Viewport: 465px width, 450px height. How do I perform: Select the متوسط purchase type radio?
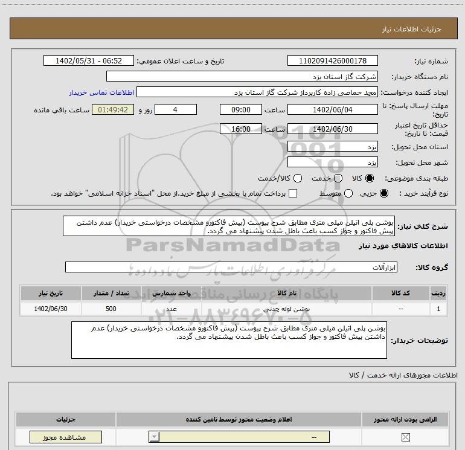[348, 193]
